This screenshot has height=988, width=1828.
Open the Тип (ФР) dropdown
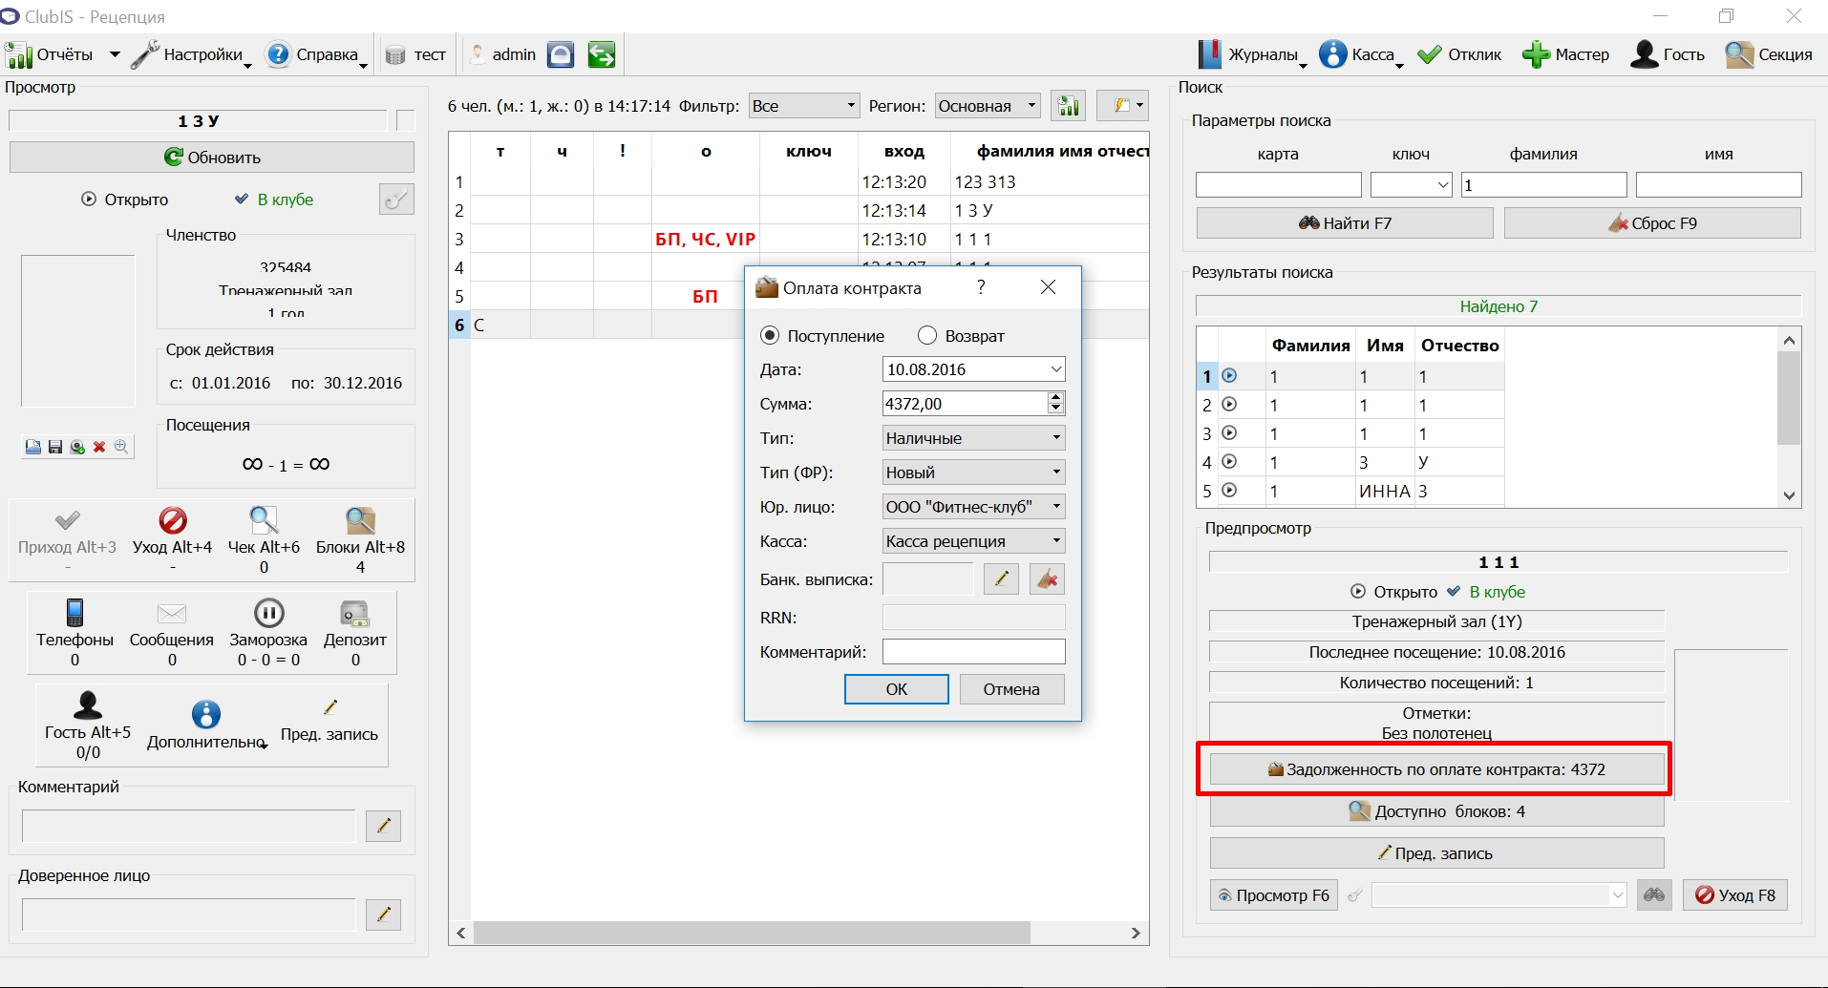pos(973,473)
